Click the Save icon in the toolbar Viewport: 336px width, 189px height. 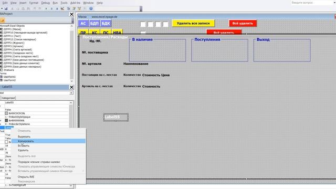tap(6, 8)
